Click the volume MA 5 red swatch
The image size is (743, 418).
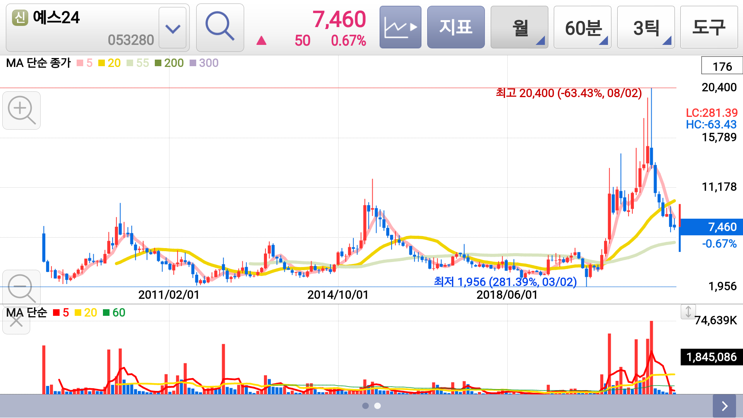click(56, 313)
